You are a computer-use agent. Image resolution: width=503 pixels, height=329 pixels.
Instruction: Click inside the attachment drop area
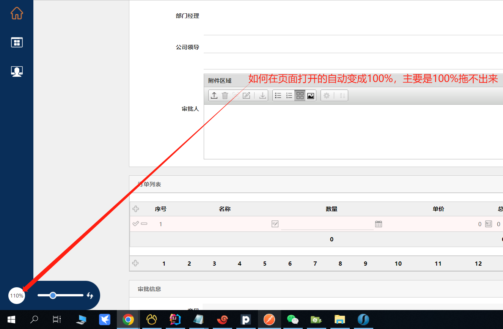353,132
